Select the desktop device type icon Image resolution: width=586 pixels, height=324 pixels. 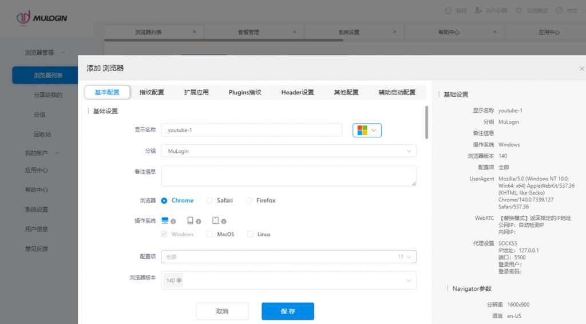pos(165,220)
